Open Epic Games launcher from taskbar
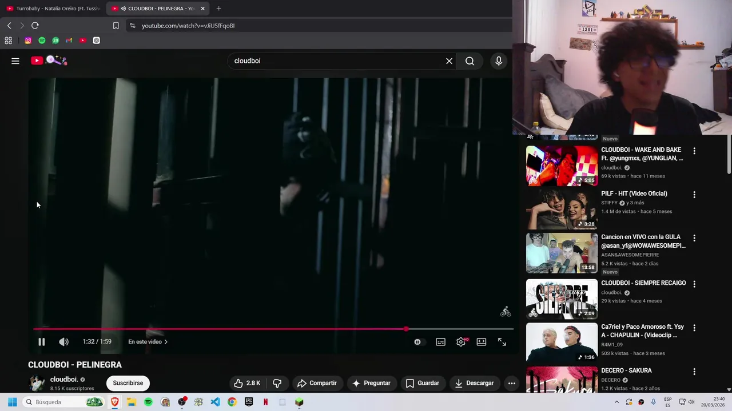The height and width of the screenshot is (411, 732). [x=249, y=402]
